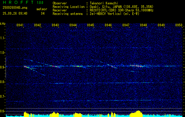The height and width of the screenshot is (117, 185).
Task: Click the meteor count 34
Action: (43, 13)
